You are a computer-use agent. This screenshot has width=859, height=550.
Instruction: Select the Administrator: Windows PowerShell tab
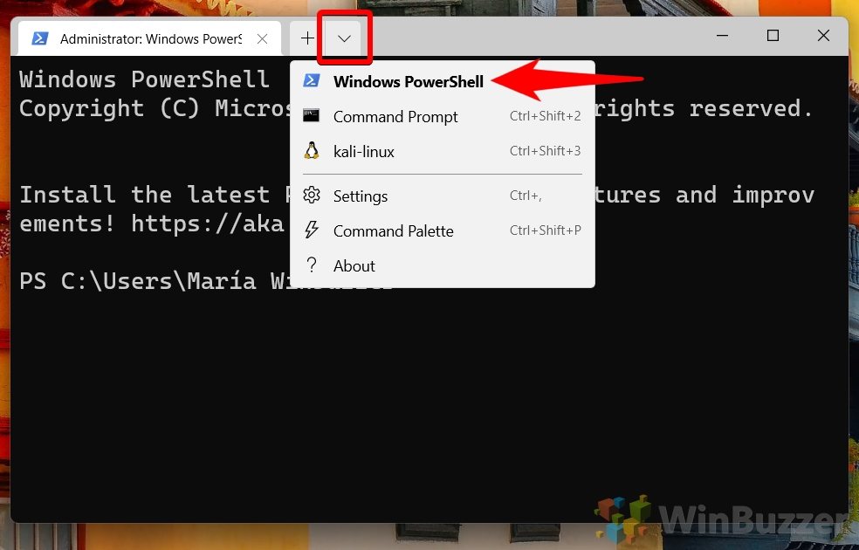(149, 39)
